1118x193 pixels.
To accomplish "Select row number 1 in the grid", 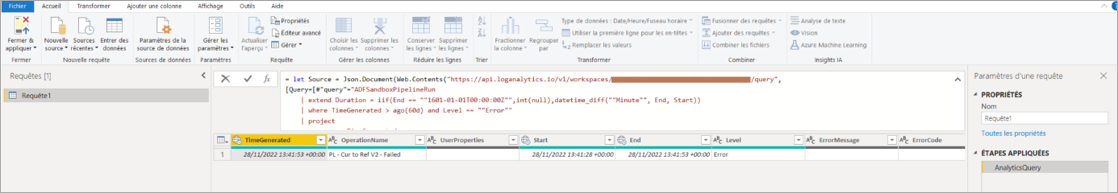I will 222,155.
